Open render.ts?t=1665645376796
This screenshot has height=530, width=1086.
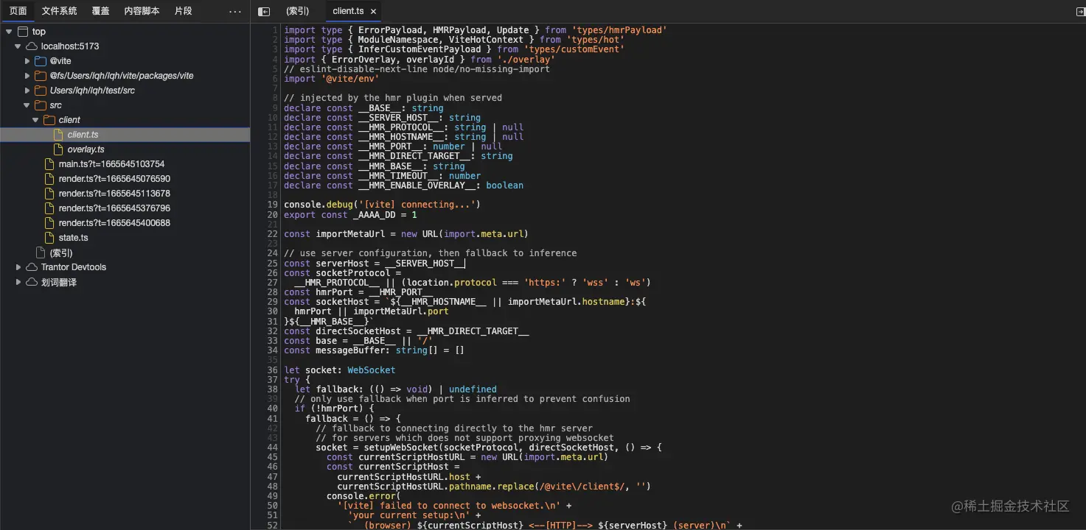(x=114, y=208)
